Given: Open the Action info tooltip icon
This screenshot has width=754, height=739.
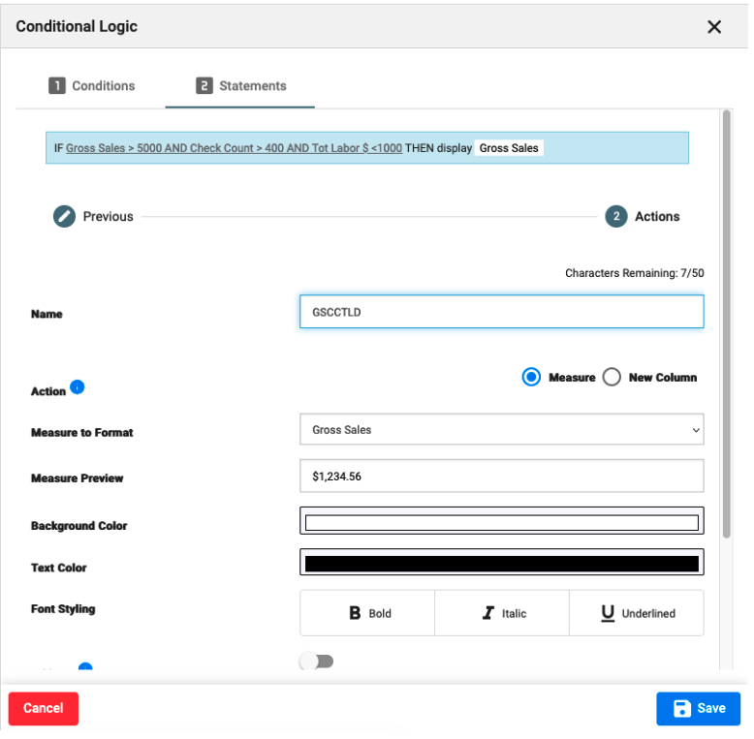Looking at the screenshot, I should pos(78,389).
